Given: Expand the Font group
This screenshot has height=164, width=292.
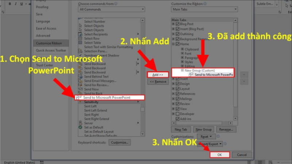Looking at the screenshot, I should coord(182,53).
